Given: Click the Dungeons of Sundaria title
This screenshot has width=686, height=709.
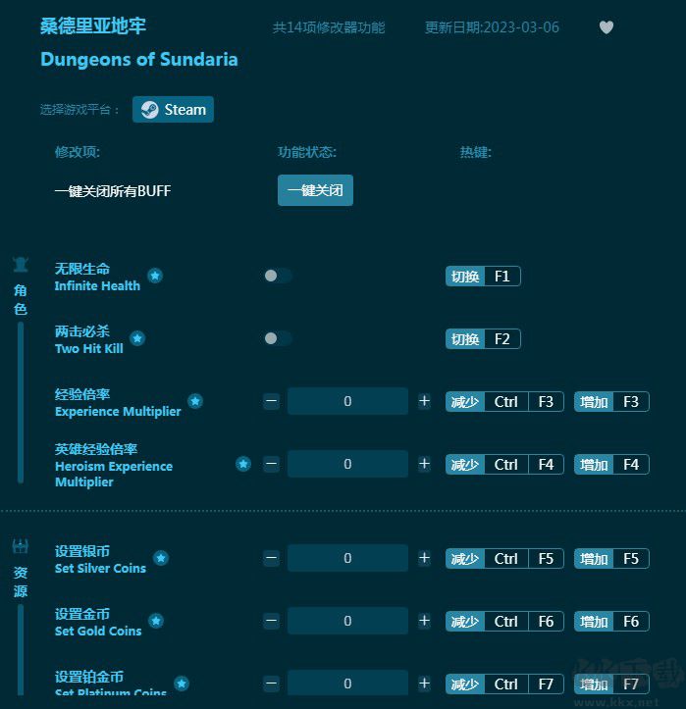Looking at the screenshot, I should pyautogui.click(x=139, y=59).
